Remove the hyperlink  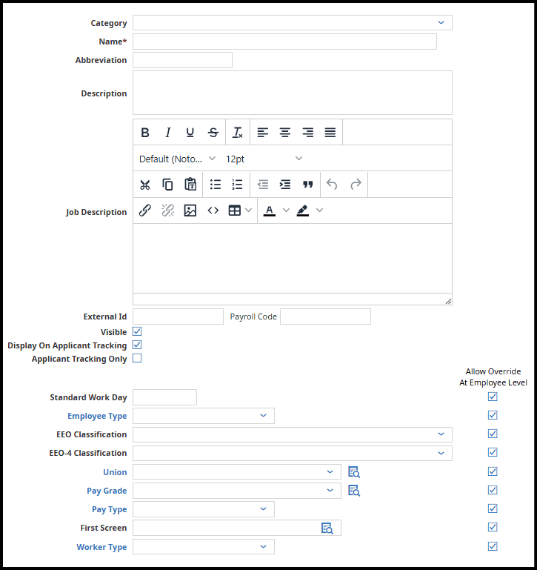click(x=167, y=211)
